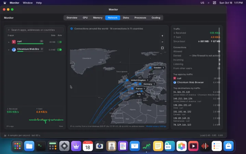
Task: Open the Monitor chart app in the dock
Action: coord(146,146)
